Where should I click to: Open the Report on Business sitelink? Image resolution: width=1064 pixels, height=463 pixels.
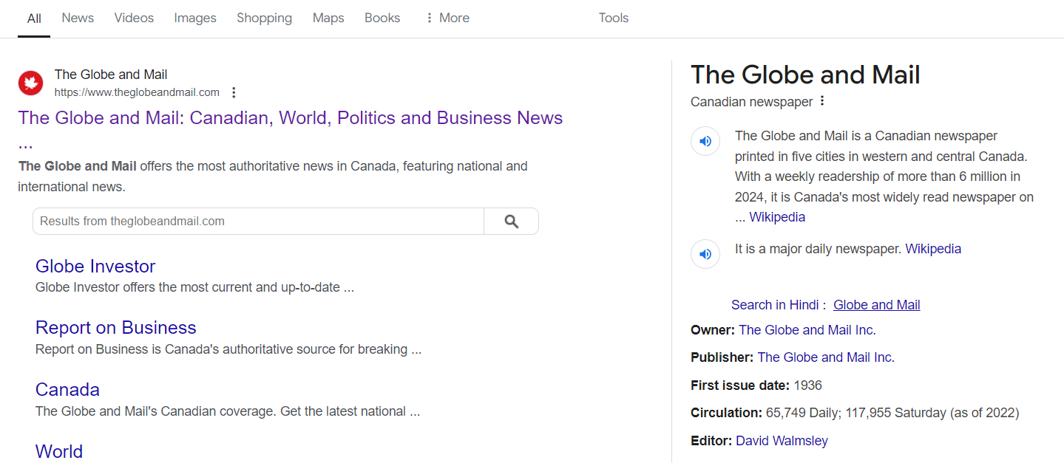point(116,327)
